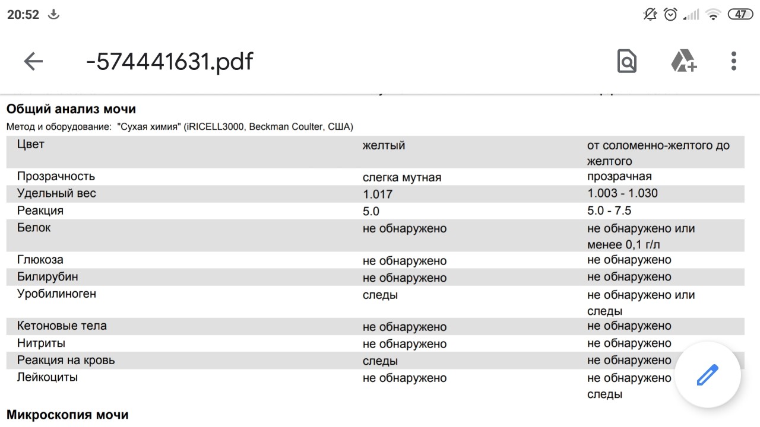The width and height of the screenshot is (760, 427).
Task: Select the result слегка мутная
Action: point(402,177)
